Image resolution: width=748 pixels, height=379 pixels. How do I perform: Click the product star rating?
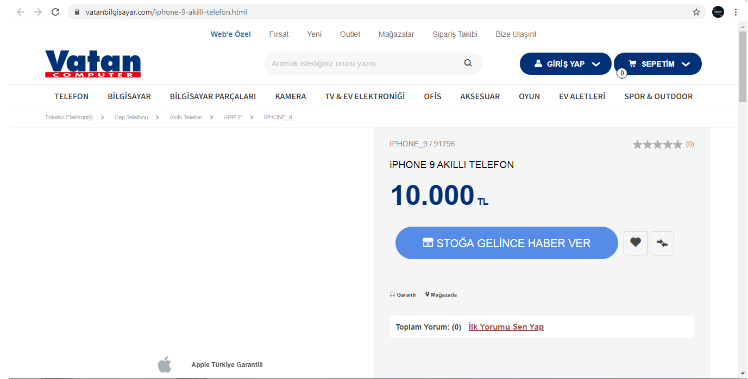point(657,144)
